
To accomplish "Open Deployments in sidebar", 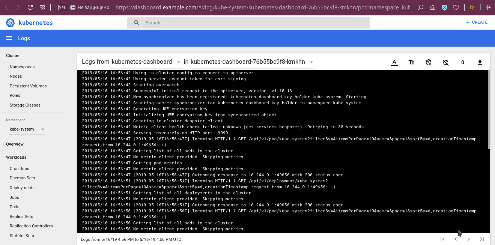I will (x=22, y=188).
